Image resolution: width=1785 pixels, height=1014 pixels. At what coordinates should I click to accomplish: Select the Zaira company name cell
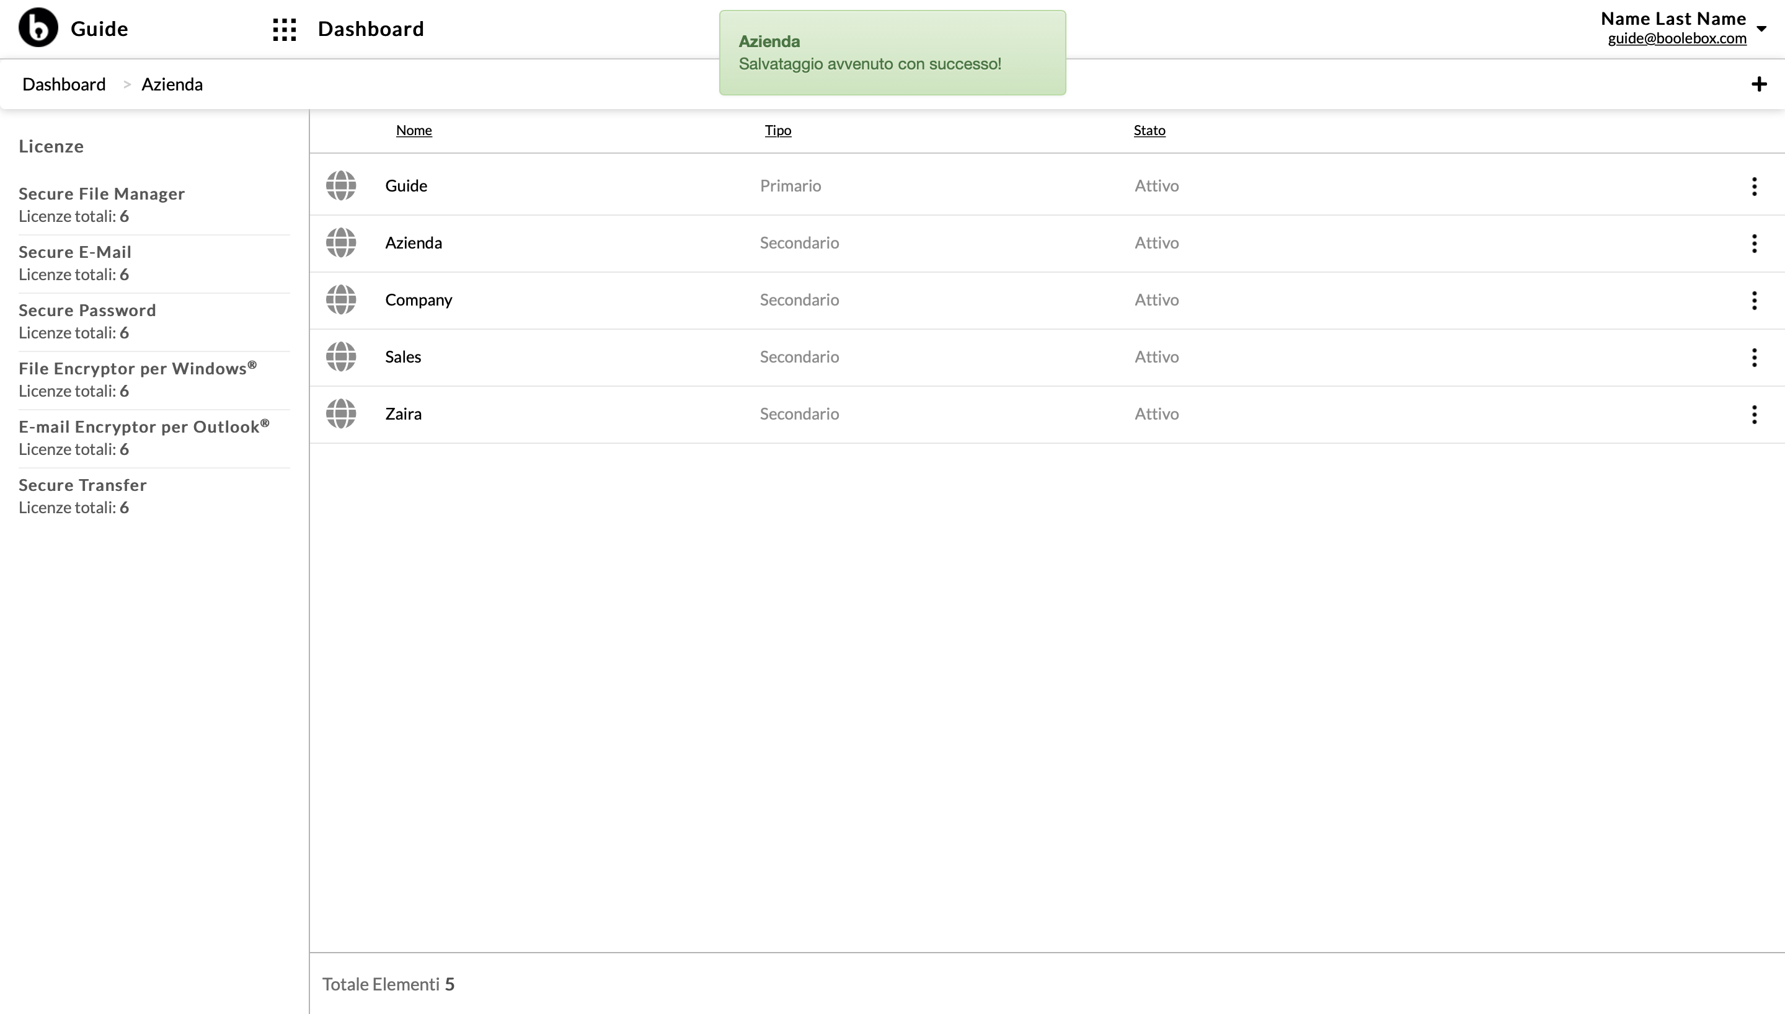(403, 413)
